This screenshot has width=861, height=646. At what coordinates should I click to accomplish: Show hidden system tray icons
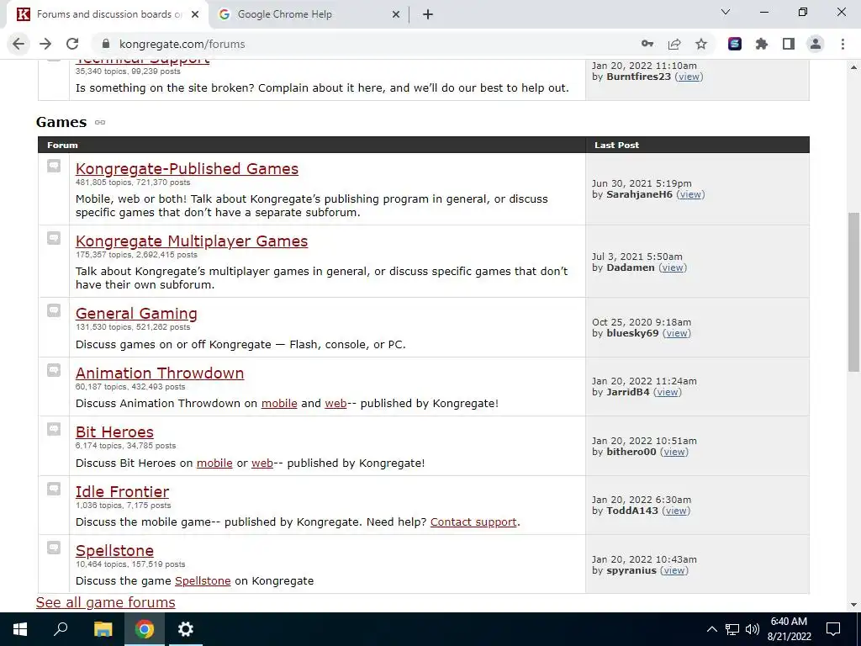point(711,629)
